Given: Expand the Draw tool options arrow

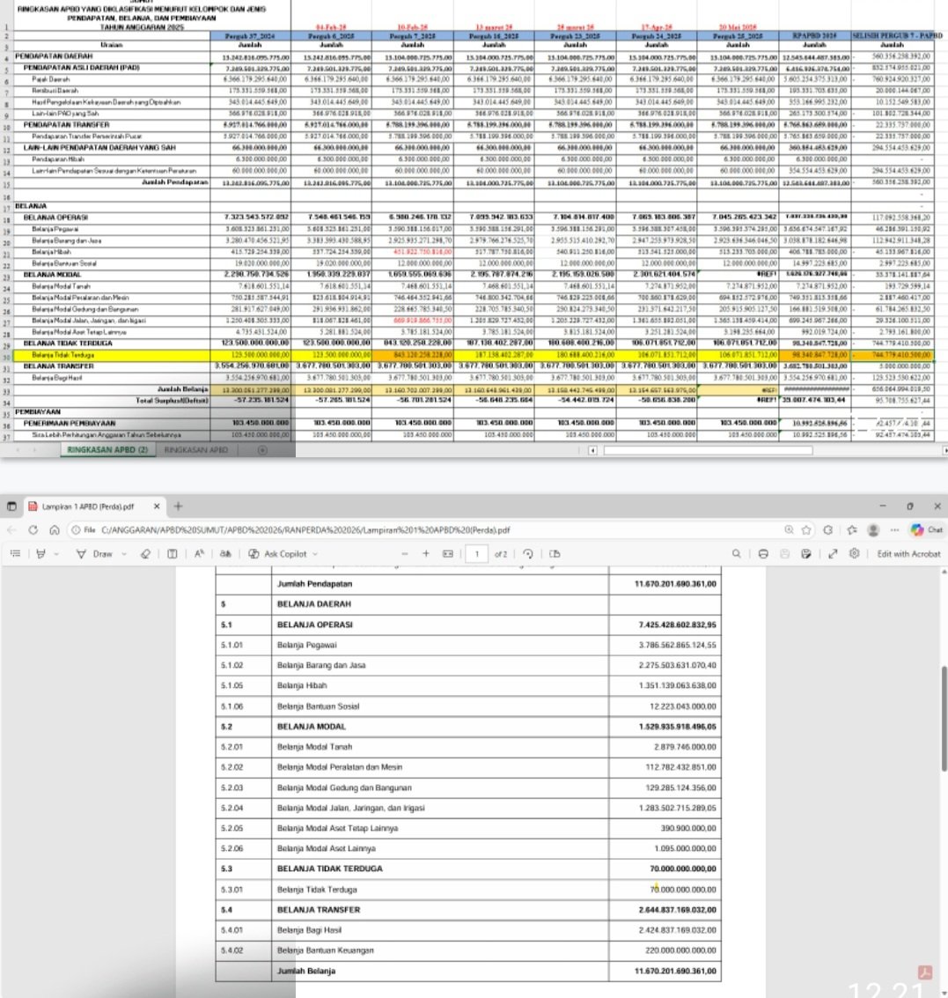Looking at the screenshot, I should [x=125, y=554].
